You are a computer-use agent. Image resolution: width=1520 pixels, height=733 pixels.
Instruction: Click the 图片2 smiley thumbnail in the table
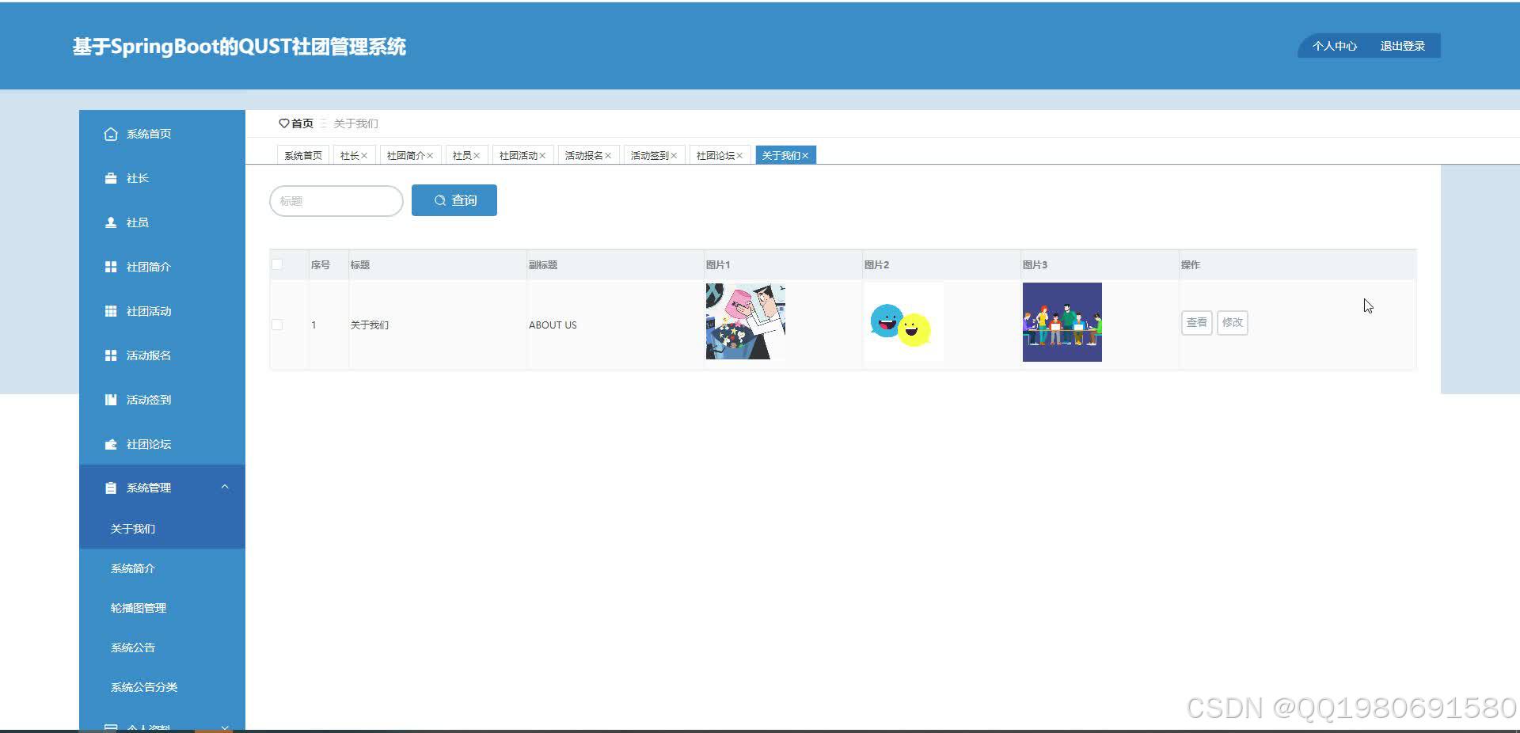point(903,322)
